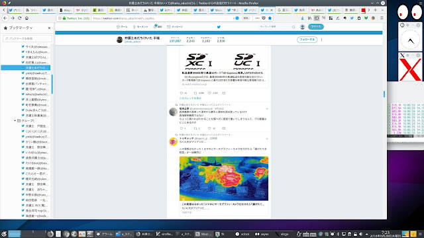Screen dimensions: 424x238
Task: Open the Firefox downloads arrow icon
Action: [302, 18]
